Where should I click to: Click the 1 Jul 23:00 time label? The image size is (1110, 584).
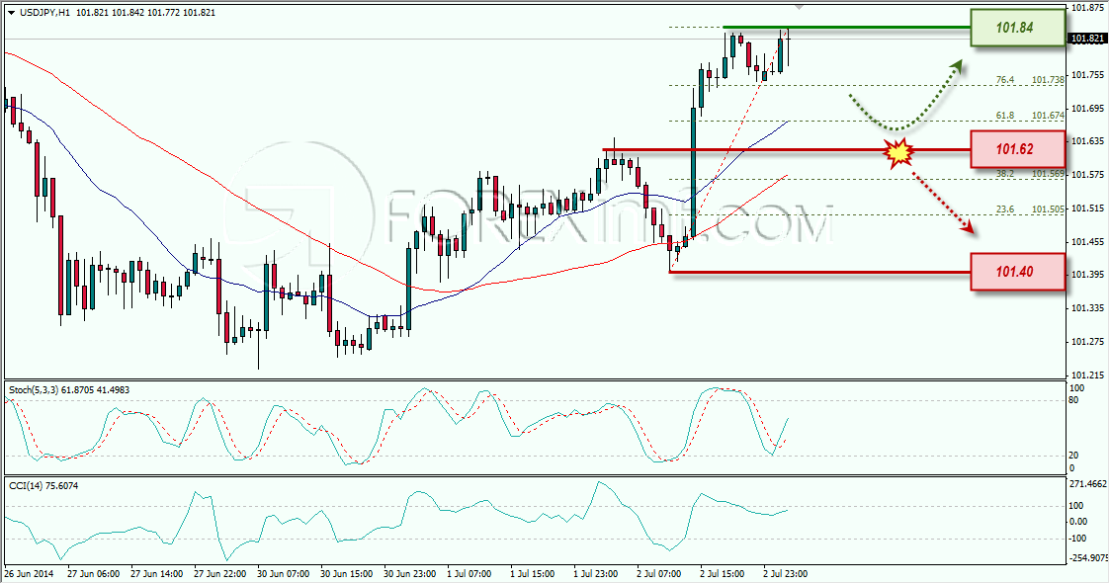click(596, 573)
